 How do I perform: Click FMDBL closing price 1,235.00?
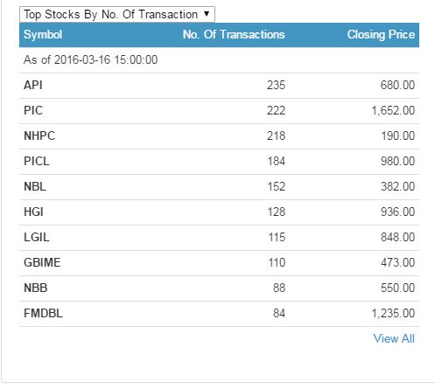pyautogui.click(x=393, y=314)
